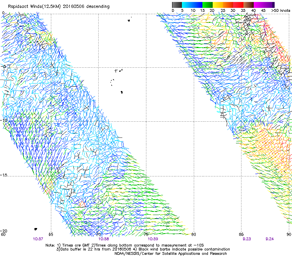Click the 'Times are GMT' note line
This screenshot has height=256, width=292.
[x=125, y=245]
